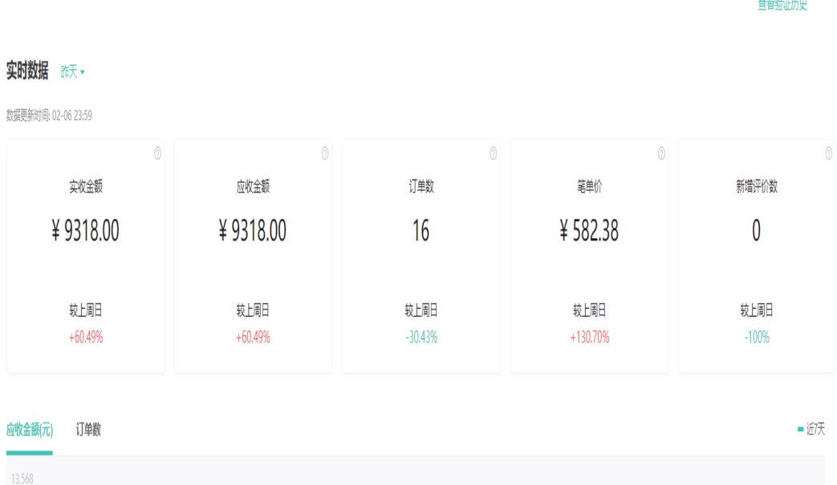The height and width of the screenshot is (485, 837).
Task: Click the ¥582.38 average order value
Action: [x=589, y=231]
